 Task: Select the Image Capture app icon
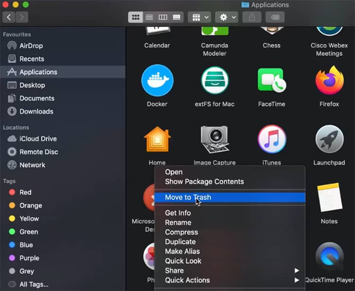coord(214,139)
